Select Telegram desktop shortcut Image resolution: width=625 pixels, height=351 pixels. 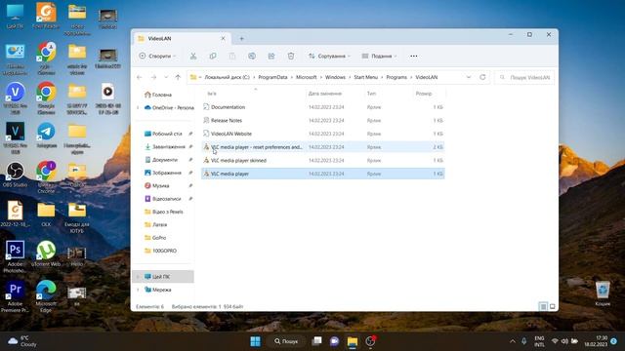(46, 136)
